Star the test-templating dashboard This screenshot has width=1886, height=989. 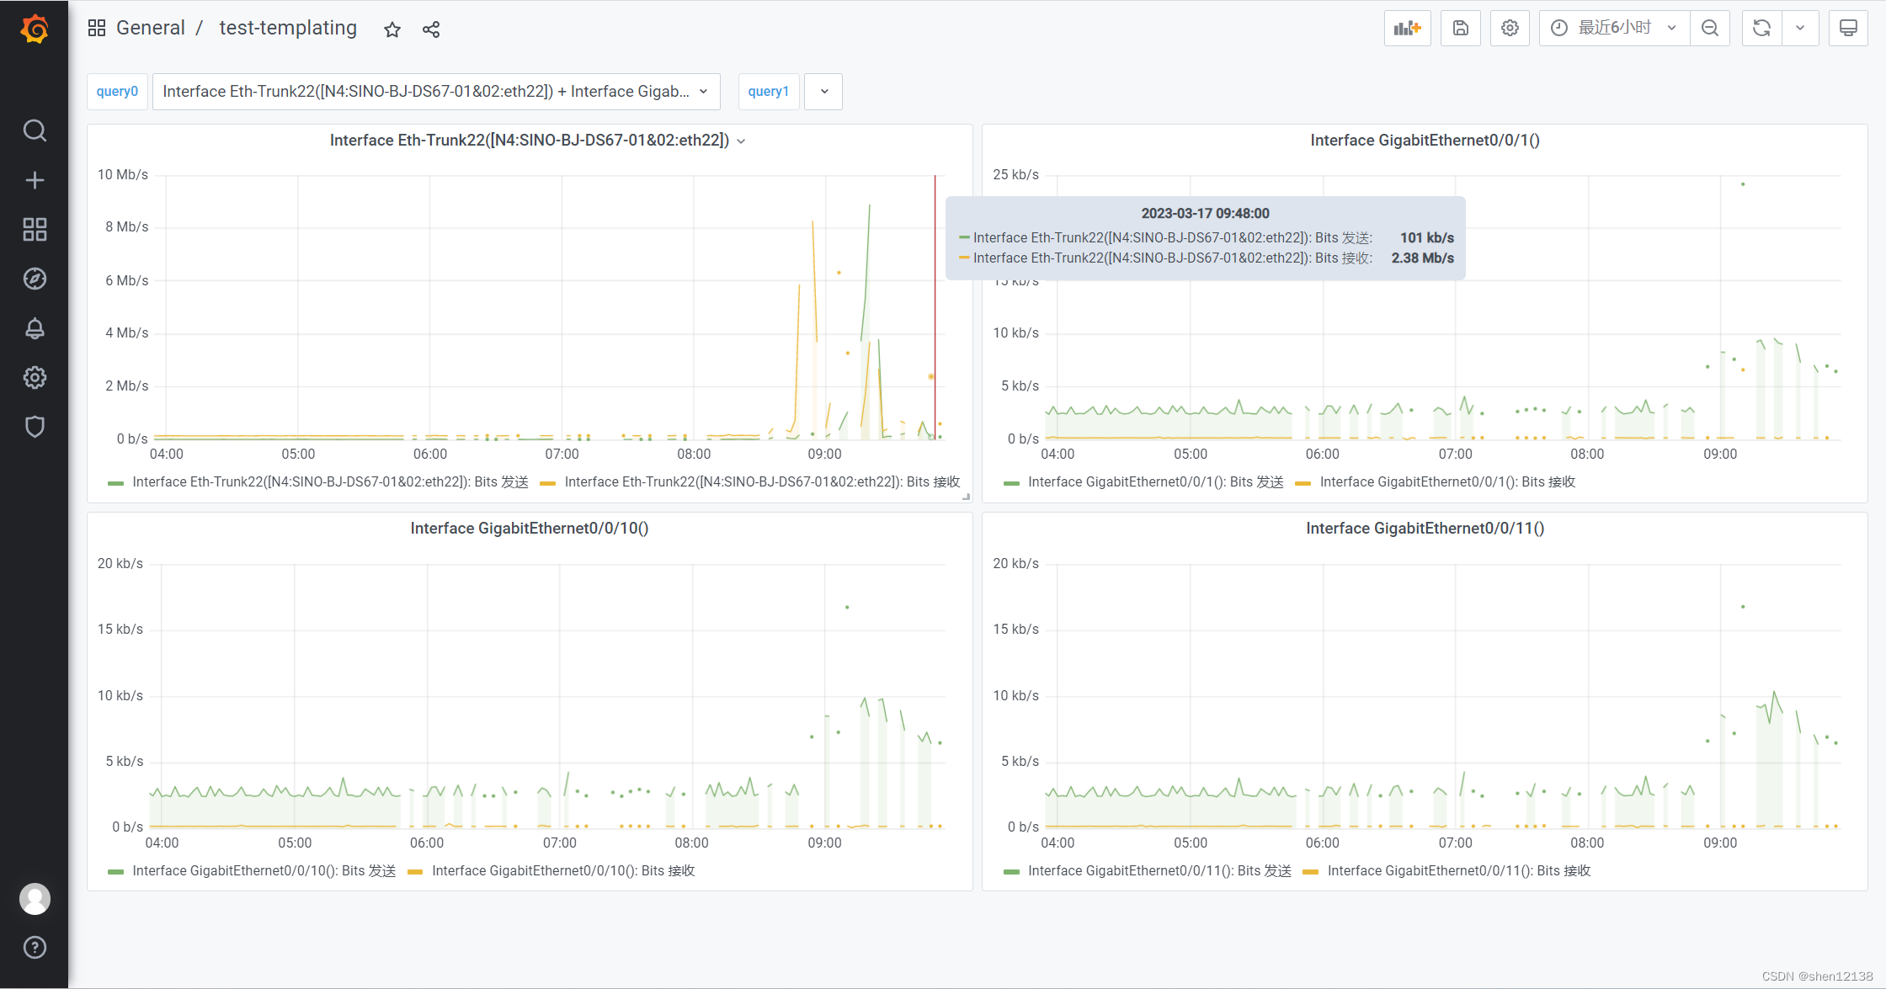point(392,29)
